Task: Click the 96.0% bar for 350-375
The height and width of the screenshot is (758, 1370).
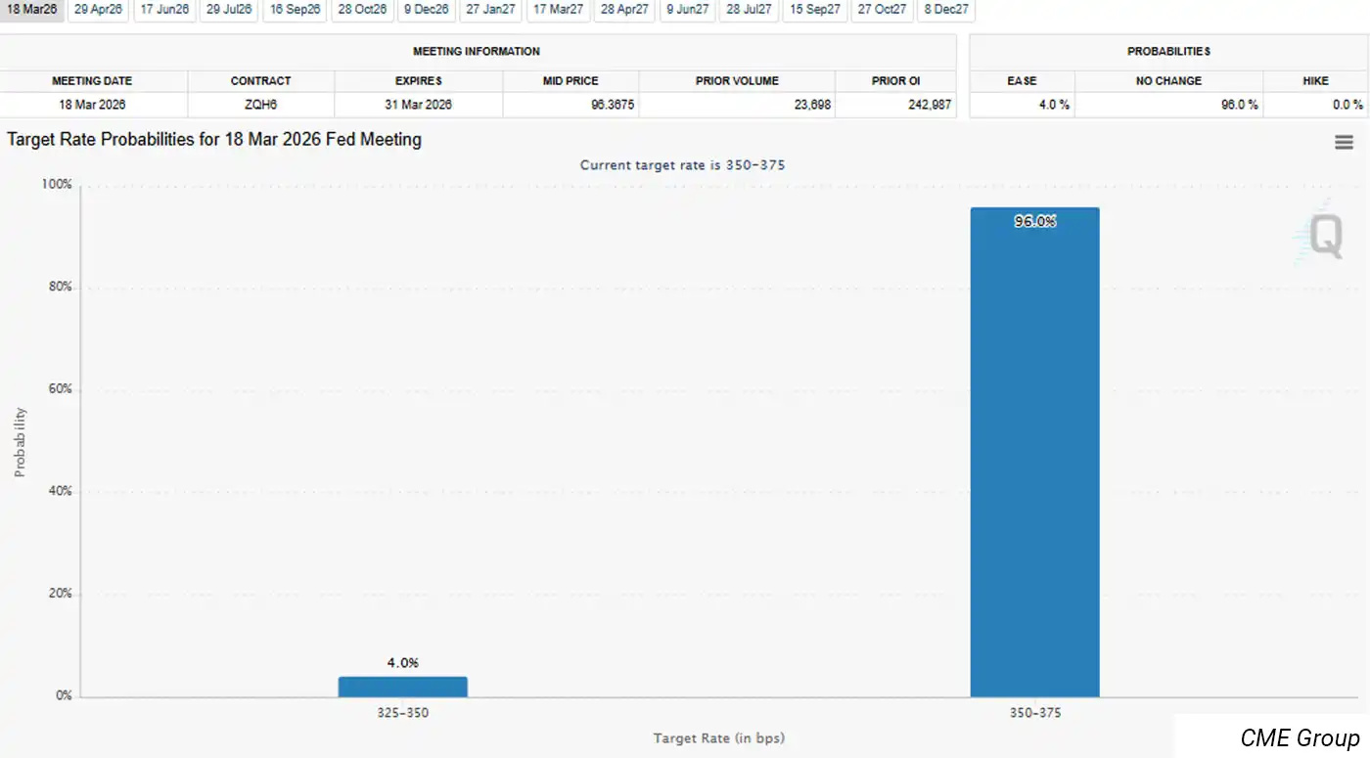Action: pos(1034,452)
